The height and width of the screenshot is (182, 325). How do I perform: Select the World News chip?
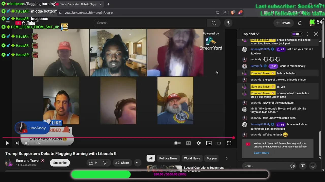pos(192,158)
